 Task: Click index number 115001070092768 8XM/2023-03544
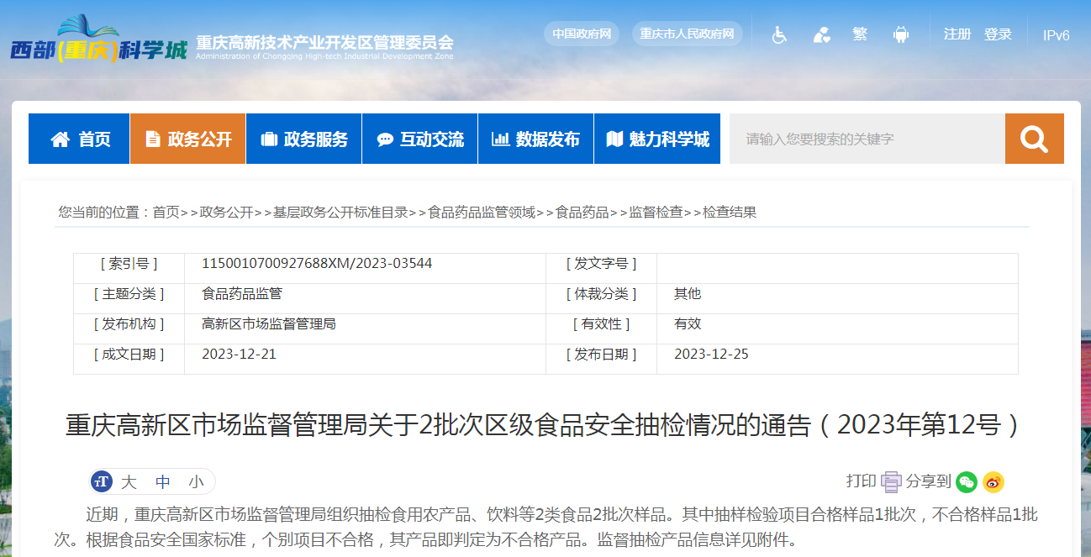point(317,263)
